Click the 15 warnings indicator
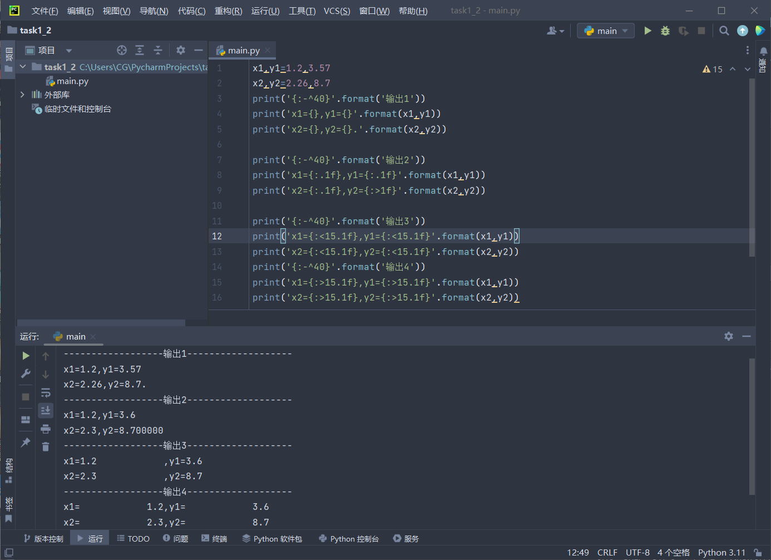771x560 pixels. click(x=713, y=69)
